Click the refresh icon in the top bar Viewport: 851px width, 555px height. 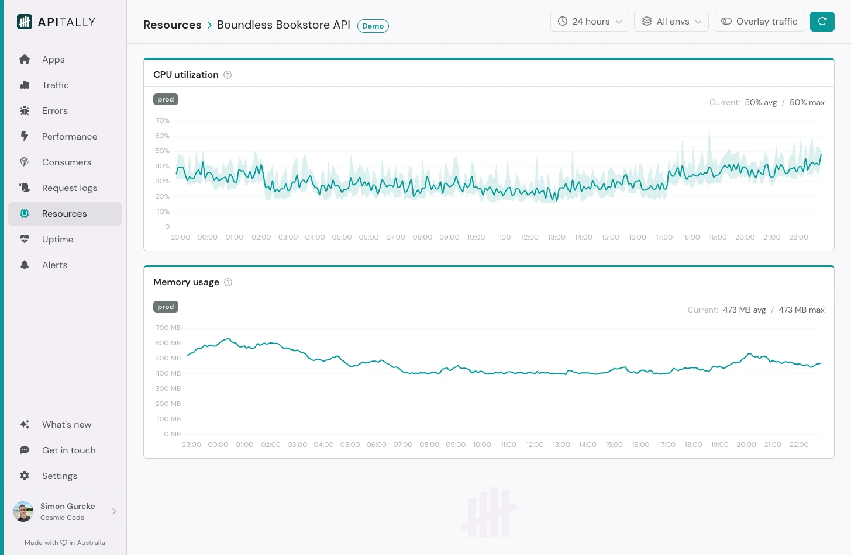point(822,22)
